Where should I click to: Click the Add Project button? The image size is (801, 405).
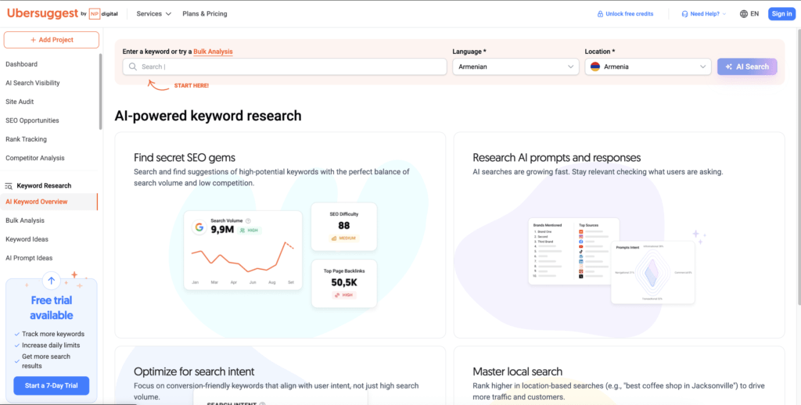click(52, 40)
